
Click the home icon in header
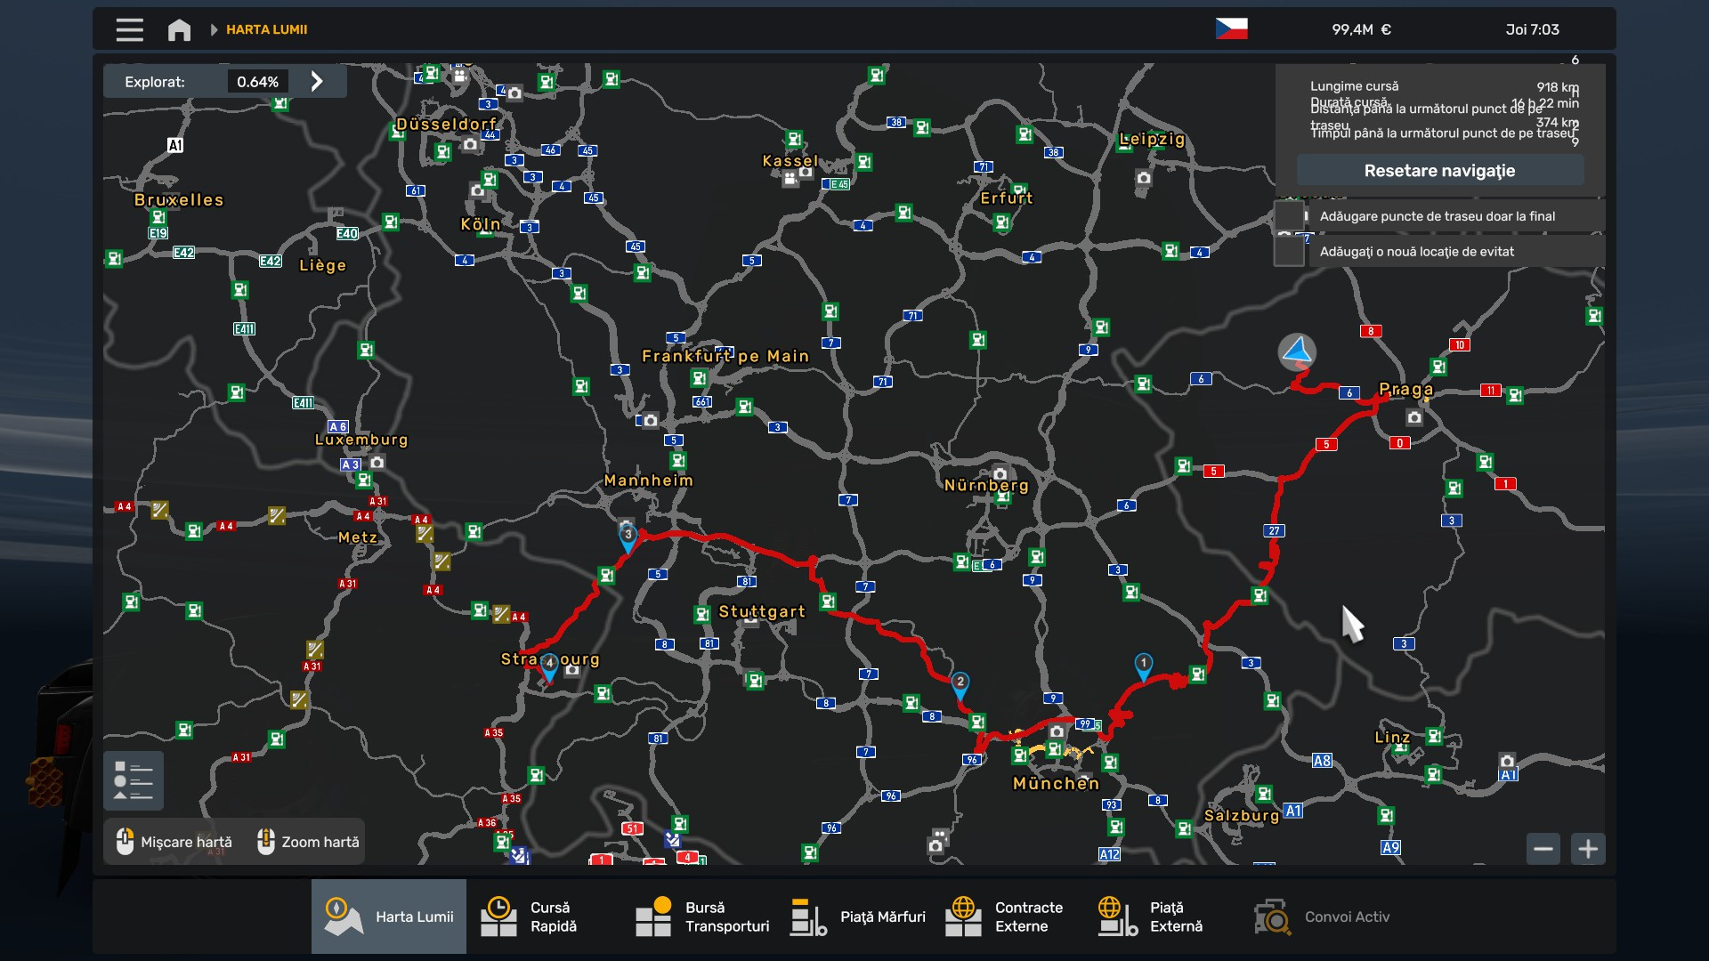point(179,29)
